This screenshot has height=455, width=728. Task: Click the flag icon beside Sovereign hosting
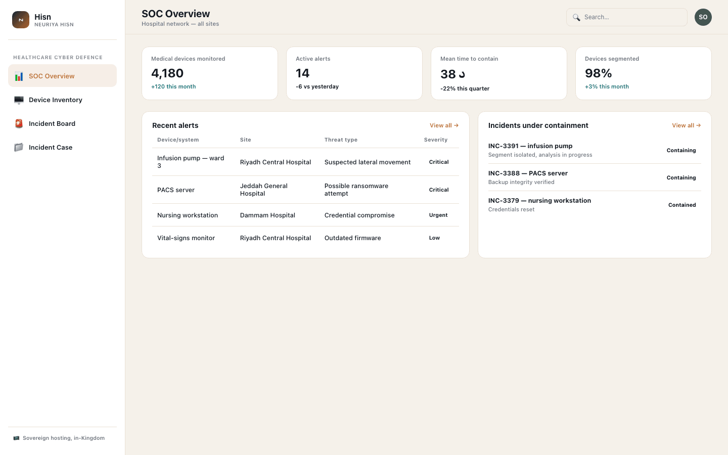[16, 438]
